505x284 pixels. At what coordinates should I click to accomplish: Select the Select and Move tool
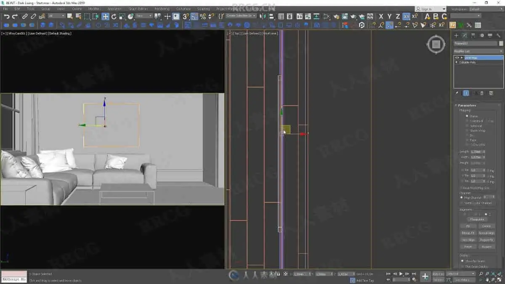(x=105, y=16)
